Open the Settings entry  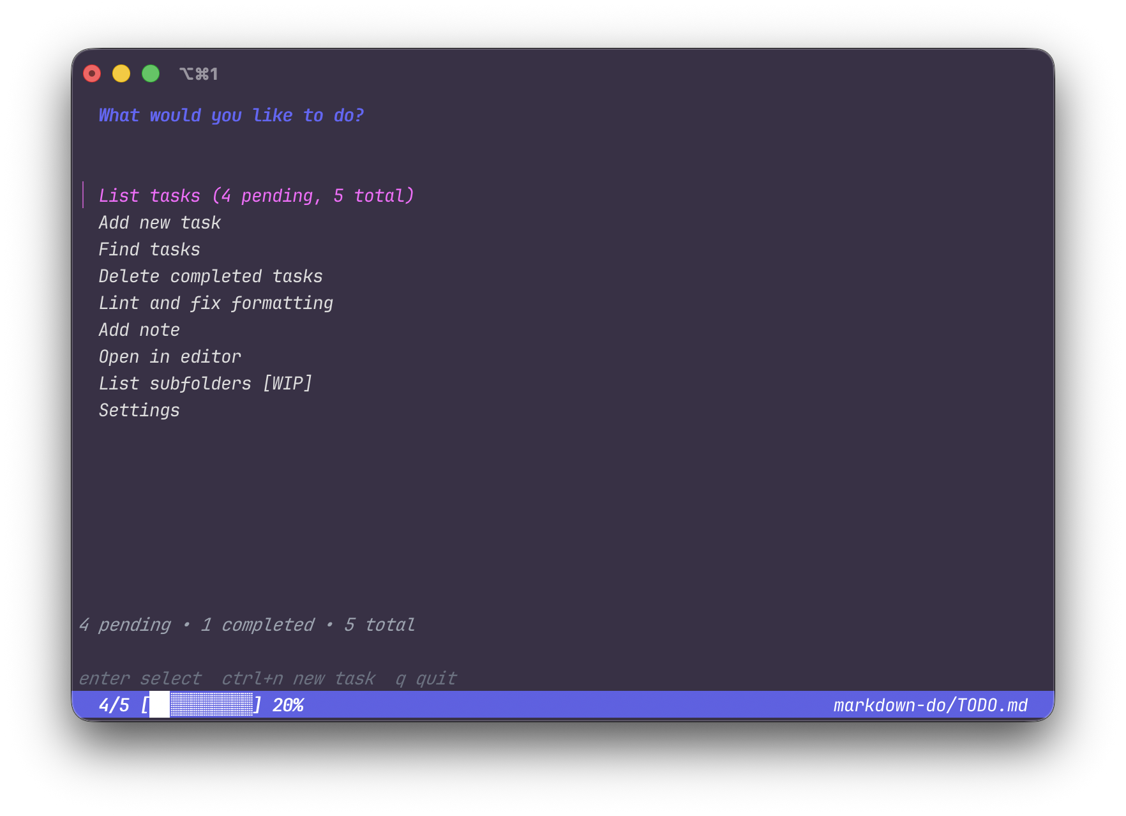(x=139, y=411)
